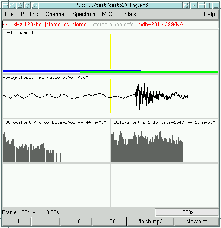This screenshot has height=228, width=221.
Task: Click the window title MP3x: ../test/cast520_fhg.mp3
Action: pos(110,5)
